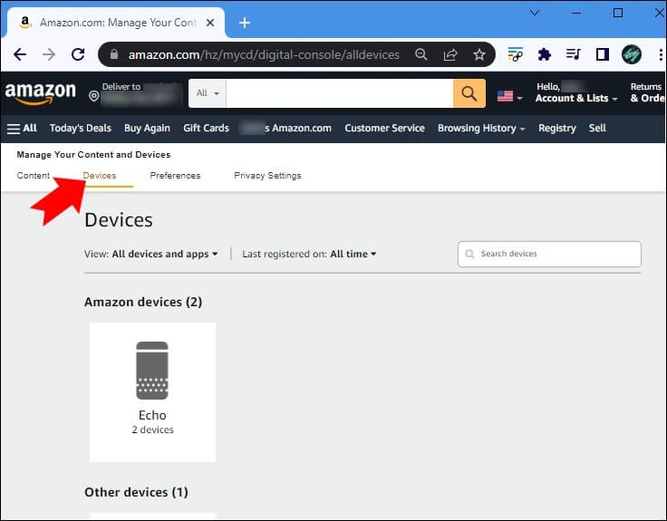Click the Amazon logo
Image resolution: width=667 pixels, height=521 pixels.
point(41,93)
